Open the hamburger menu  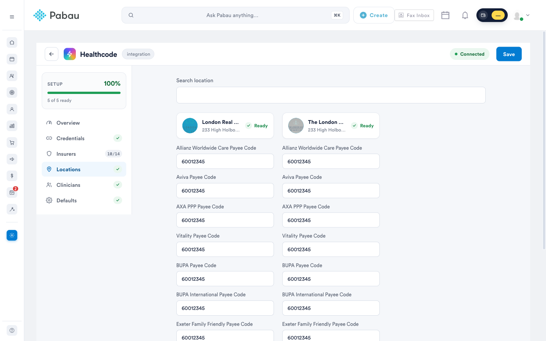(x=12, y=17)
